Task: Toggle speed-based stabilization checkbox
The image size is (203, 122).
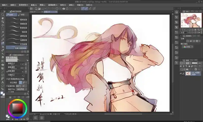Action: 9,79
